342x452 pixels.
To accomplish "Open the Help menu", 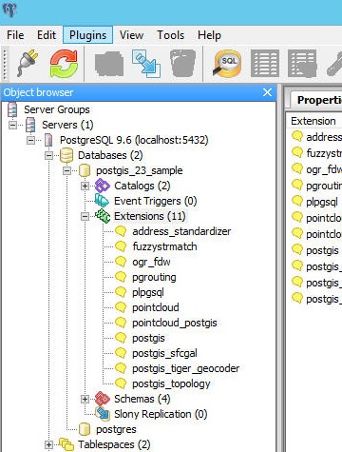I will pyautogui.click(x=209, y=35).
